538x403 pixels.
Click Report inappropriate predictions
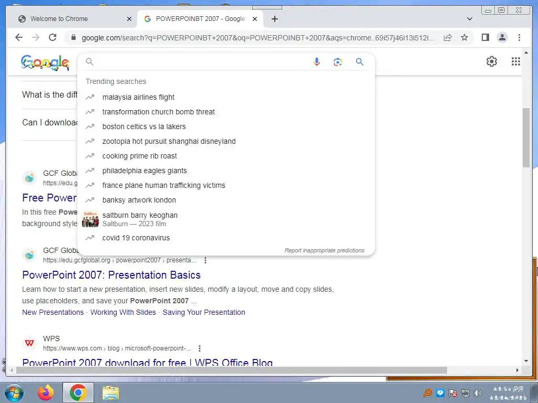coord(324,250)
